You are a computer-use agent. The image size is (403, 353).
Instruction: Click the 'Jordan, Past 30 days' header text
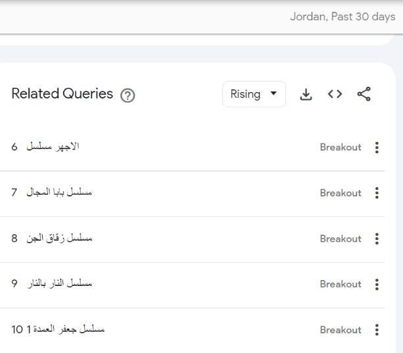pos(342,16)
